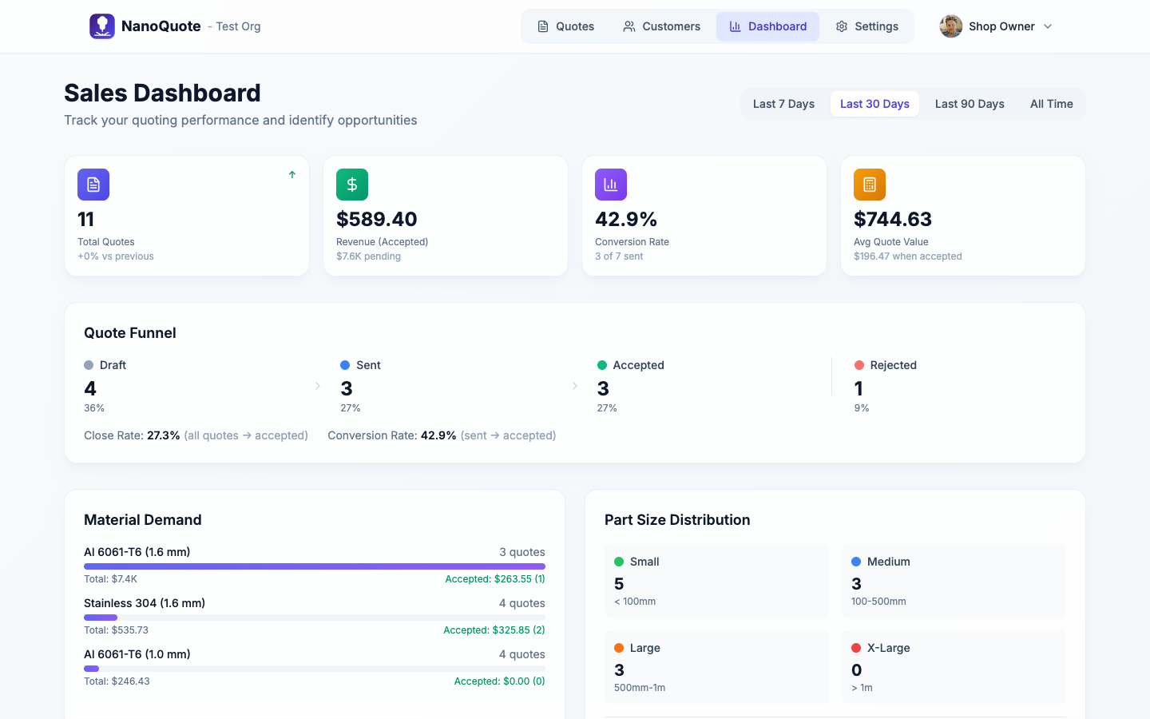
Task: Click the chevron after the Draft funnel stage
Action: [x=317, y=385]
